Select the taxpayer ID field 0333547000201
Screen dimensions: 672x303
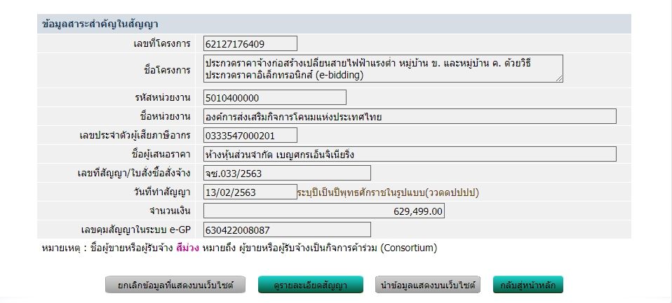pyautogui.click(x=275, y=135)
